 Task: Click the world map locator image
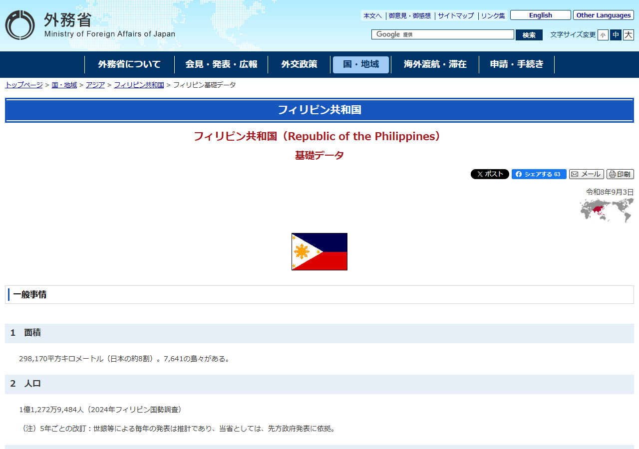pyautogui.click(x=607, y=210)
